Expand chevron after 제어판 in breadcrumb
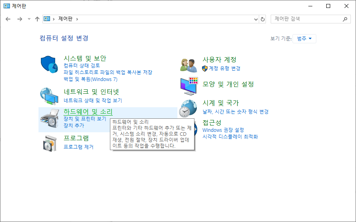The image size is (356, 222). (x=77, y=19)
